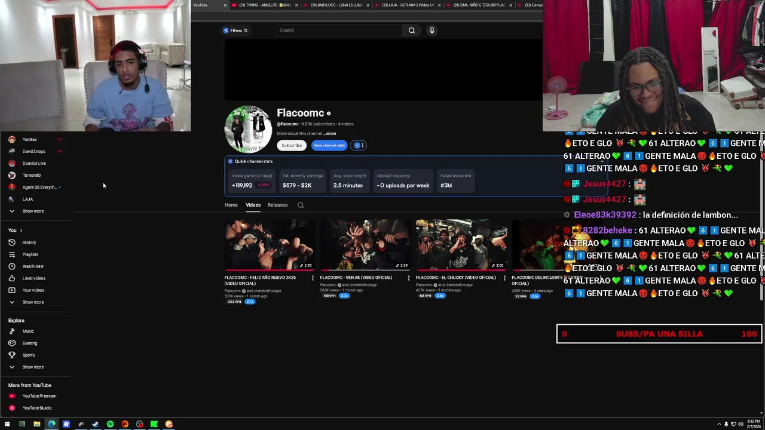This screenshot has height=430, width=765.
Task: Open Spotify from taskbar
Action: coord(110,424)
